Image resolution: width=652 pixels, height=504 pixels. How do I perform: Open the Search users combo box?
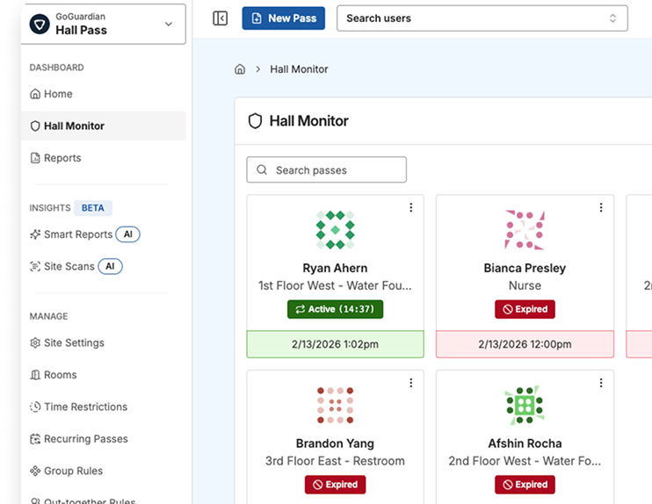pyautogui.click(x=482, y=18)
